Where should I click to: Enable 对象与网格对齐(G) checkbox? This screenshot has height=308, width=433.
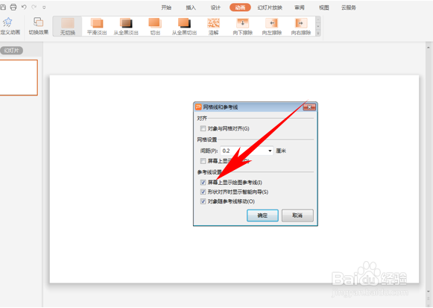click(203, 128)
